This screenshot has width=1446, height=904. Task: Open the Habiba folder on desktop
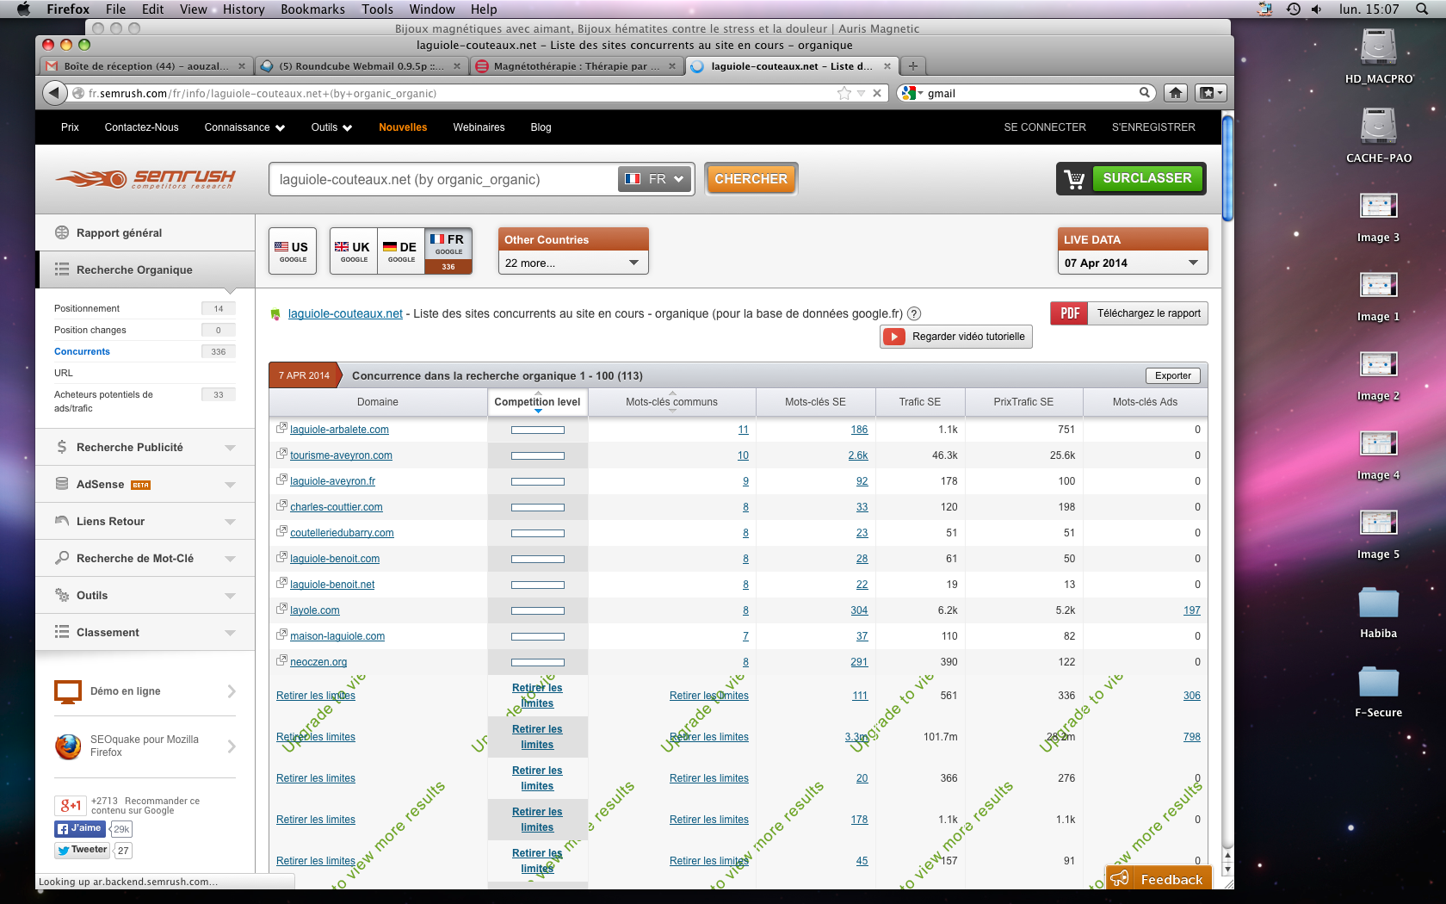[x=1378, y=602]
